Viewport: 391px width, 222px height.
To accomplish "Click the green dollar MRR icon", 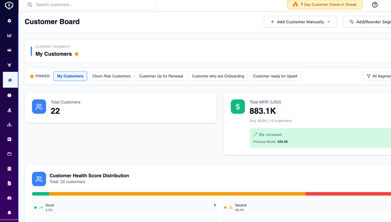I will tap(238, 107).
